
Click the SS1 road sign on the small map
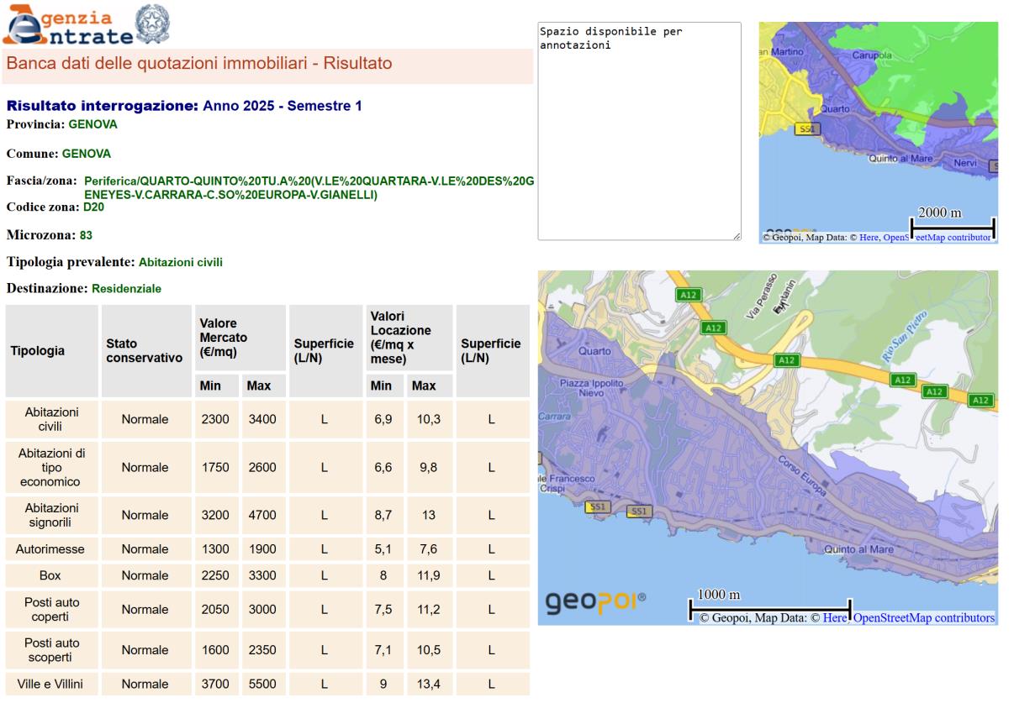[x=806, y=129]
